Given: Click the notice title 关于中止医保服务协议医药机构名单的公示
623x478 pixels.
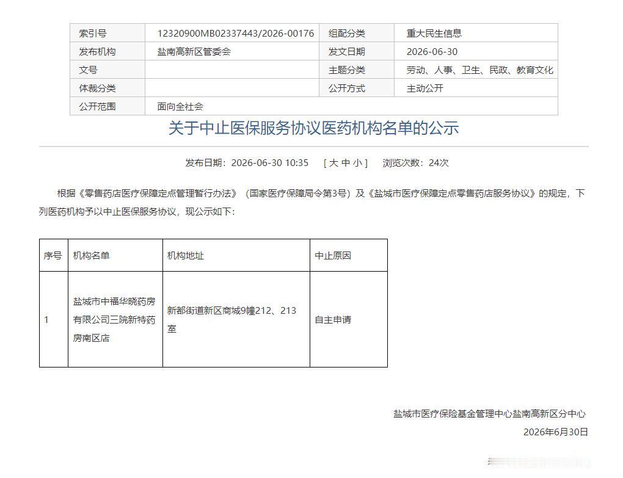Looking at the screenshot, I should pos(313,128).
